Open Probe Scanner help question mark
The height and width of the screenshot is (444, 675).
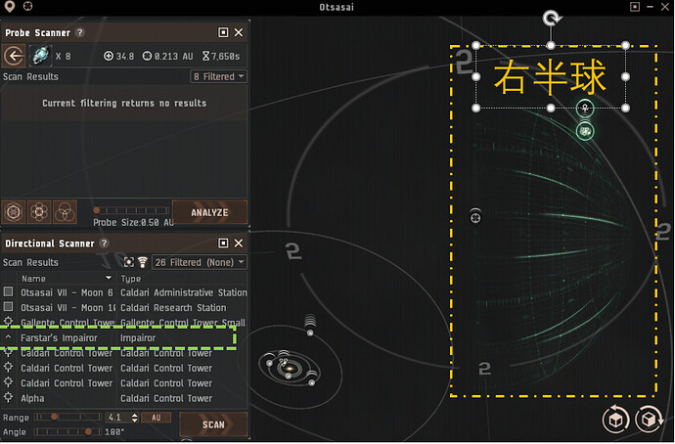pos(79,32)
